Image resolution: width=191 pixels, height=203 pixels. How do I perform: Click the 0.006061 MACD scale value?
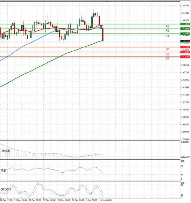click(x=185, y=142)
